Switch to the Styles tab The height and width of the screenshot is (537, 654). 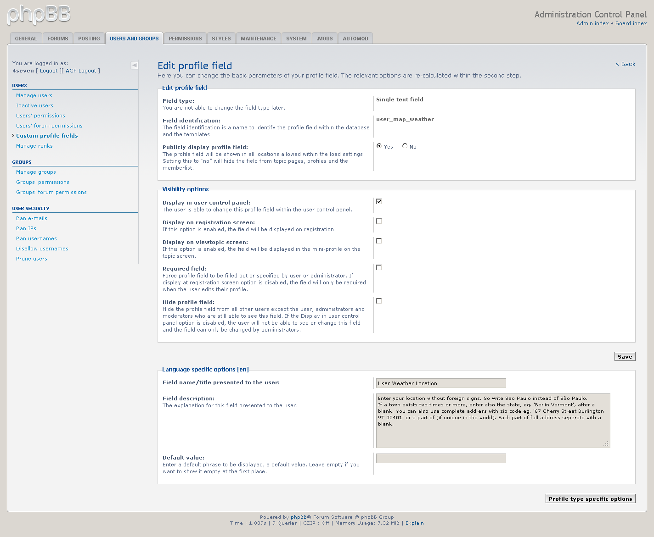tap(221, 39)
